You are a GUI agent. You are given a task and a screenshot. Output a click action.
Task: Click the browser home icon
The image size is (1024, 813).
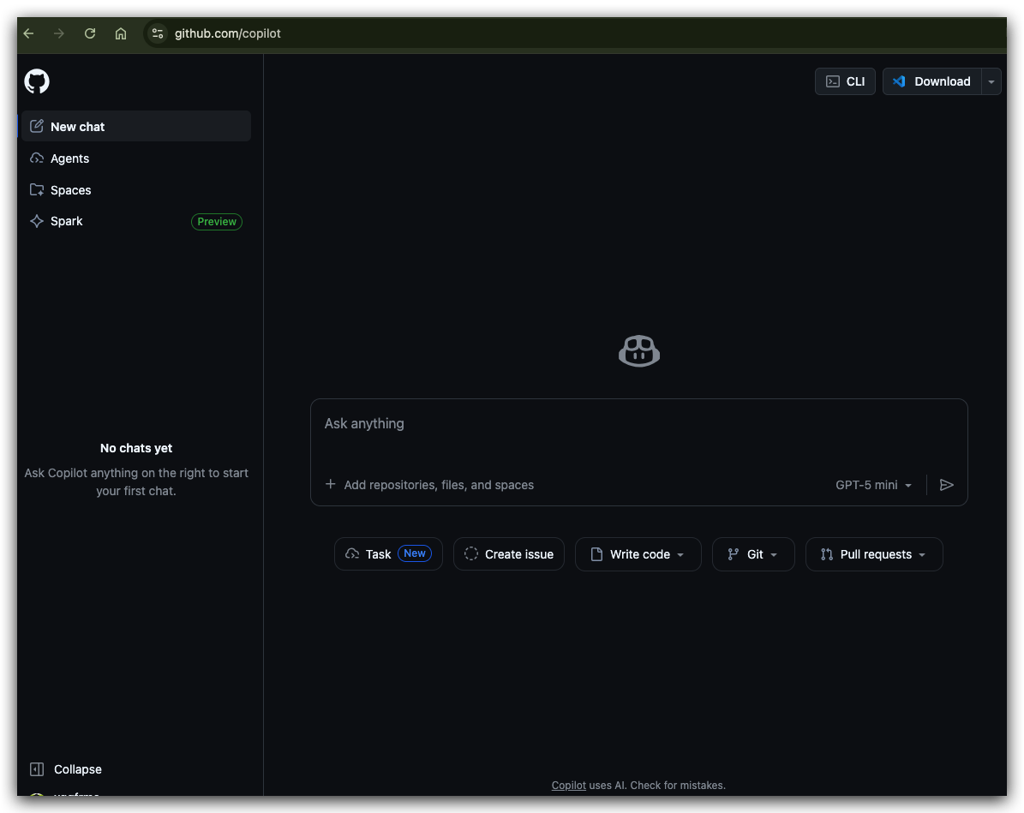(x=121, y=33)
